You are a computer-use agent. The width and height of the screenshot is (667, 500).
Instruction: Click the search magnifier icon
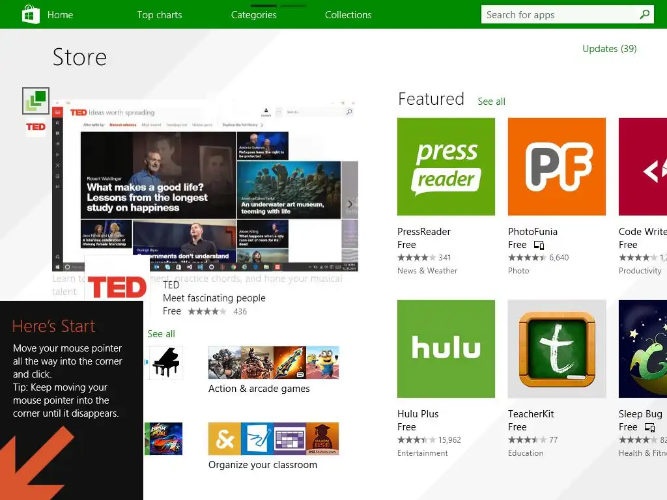644,15
